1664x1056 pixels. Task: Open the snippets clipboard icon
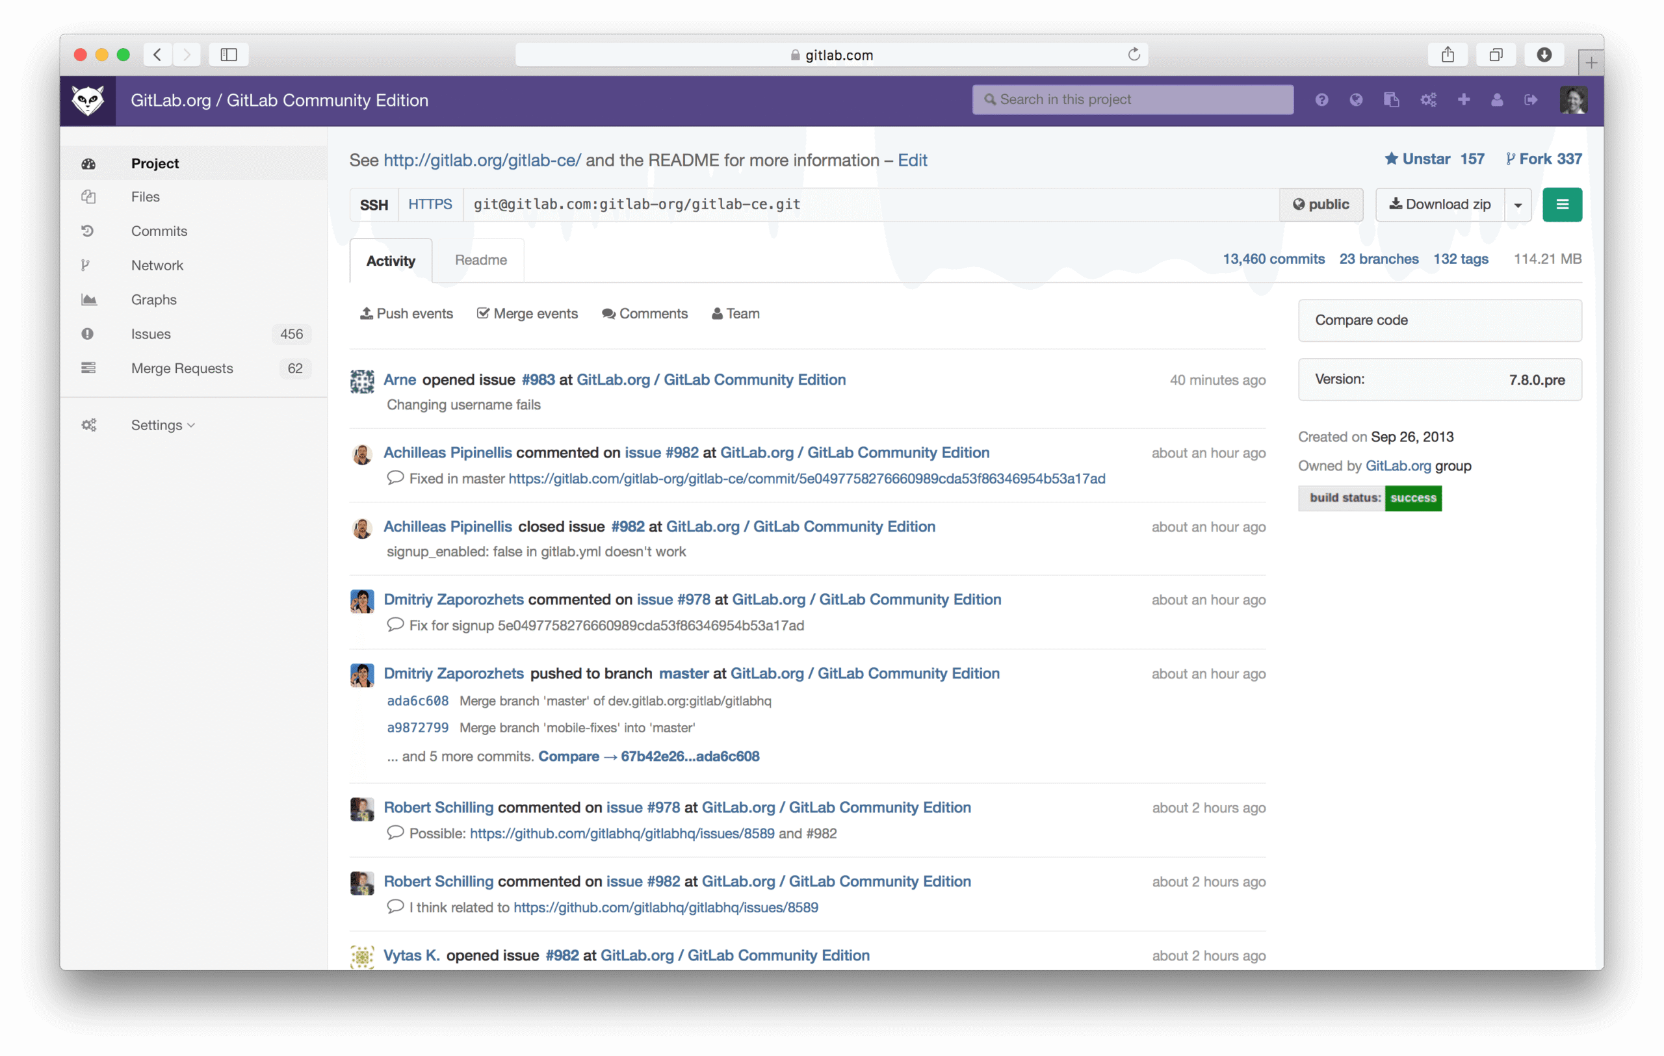coord(1391,100)
